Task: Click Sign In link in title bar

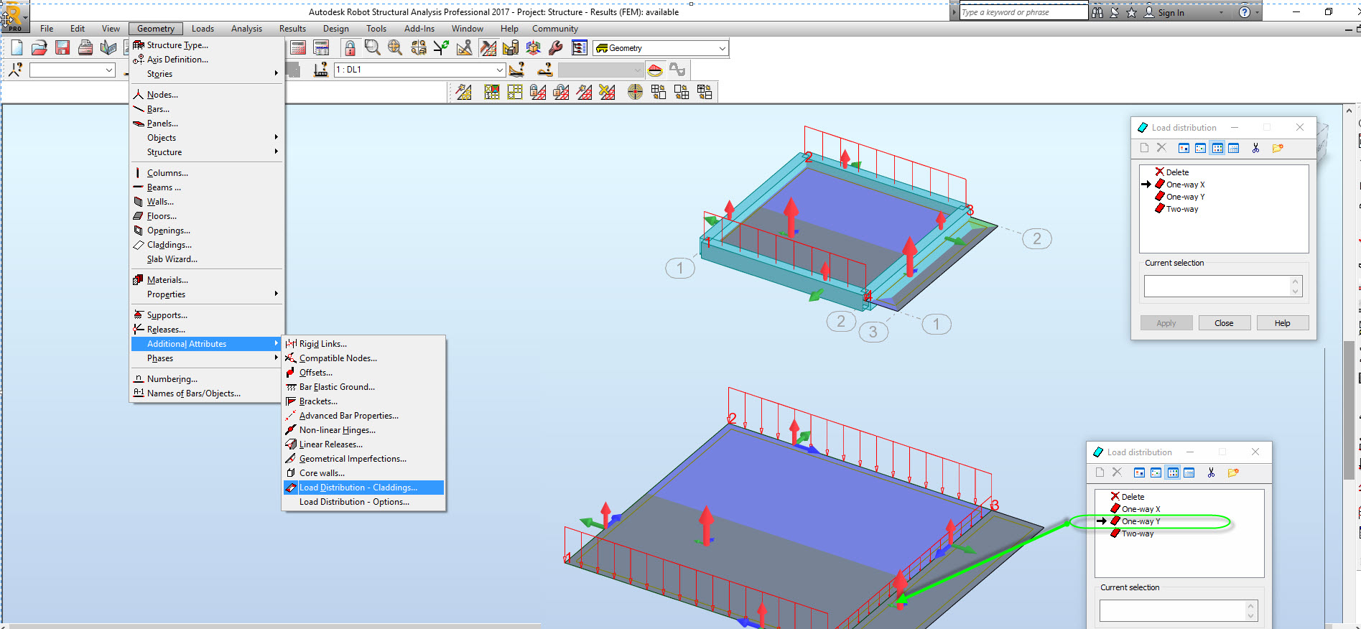Action: click(1171, 13)
